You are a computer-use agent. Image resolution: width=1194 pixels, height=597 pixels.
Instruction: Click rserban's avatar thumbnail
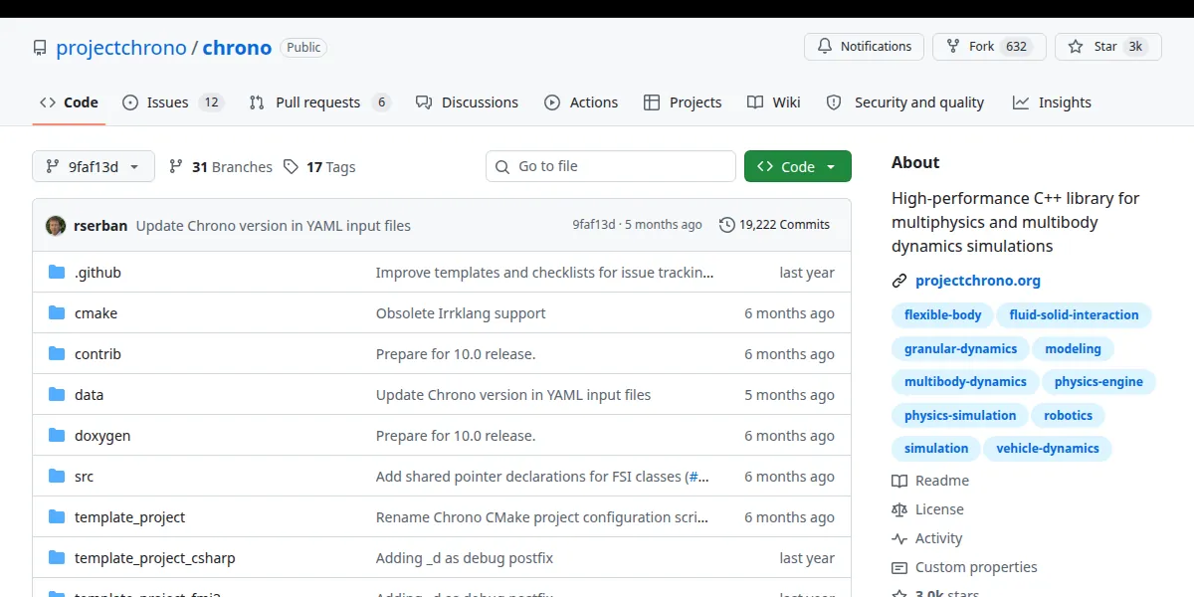[x=56, y=226]
